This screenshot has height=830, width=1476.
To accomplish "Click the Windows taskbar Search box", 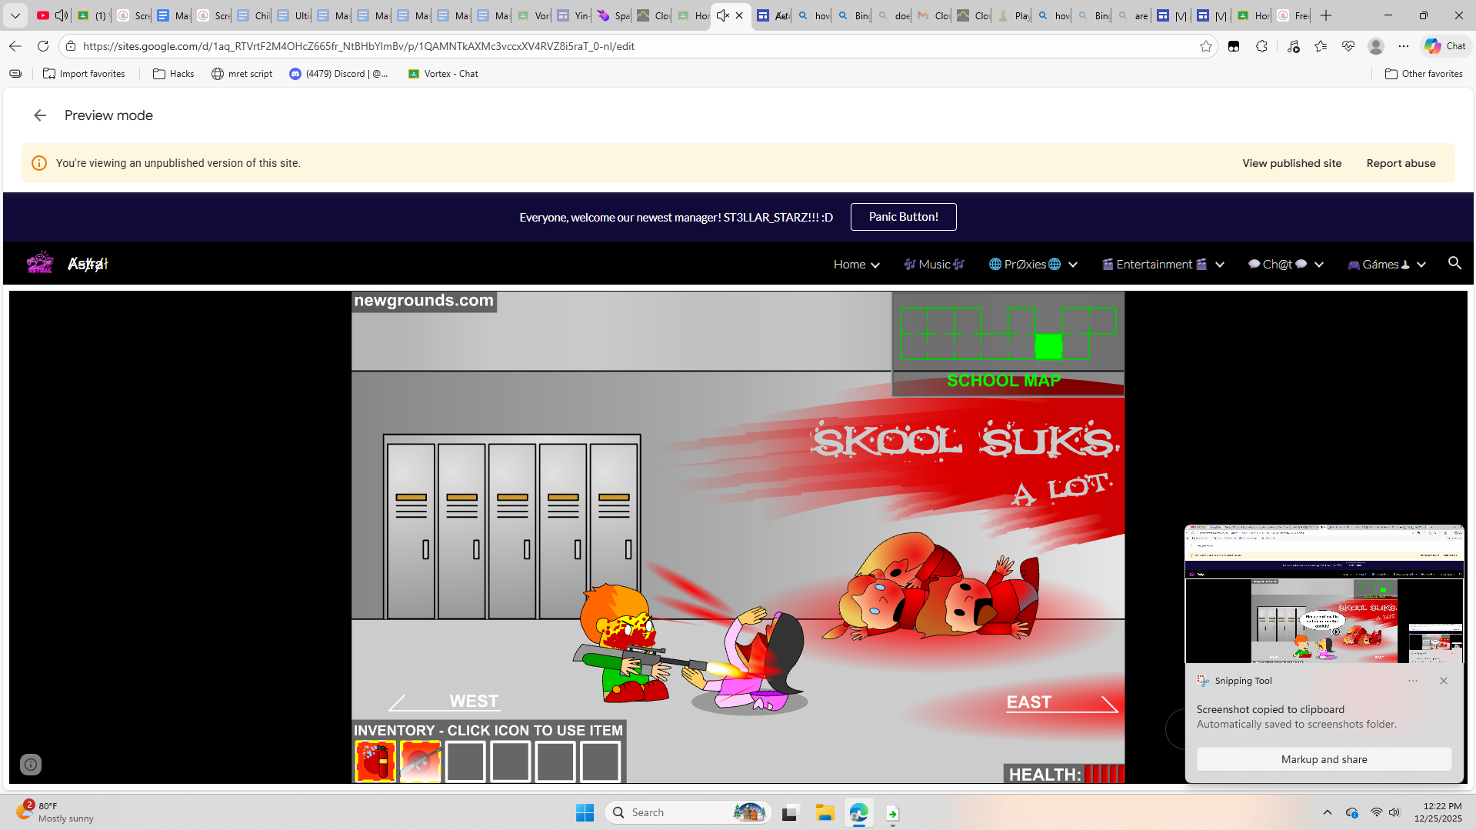I will (x=688, y=812).
